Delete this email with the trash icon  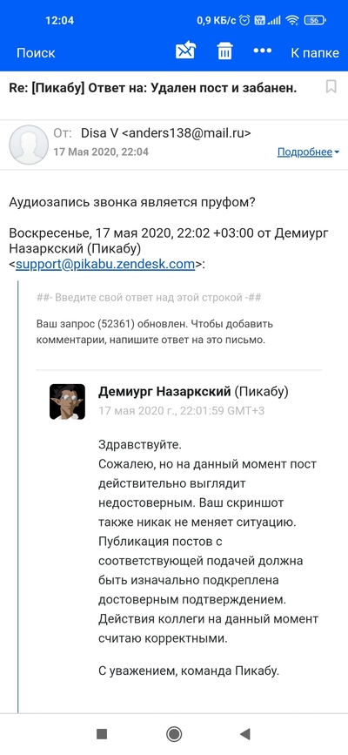point(224,51)
